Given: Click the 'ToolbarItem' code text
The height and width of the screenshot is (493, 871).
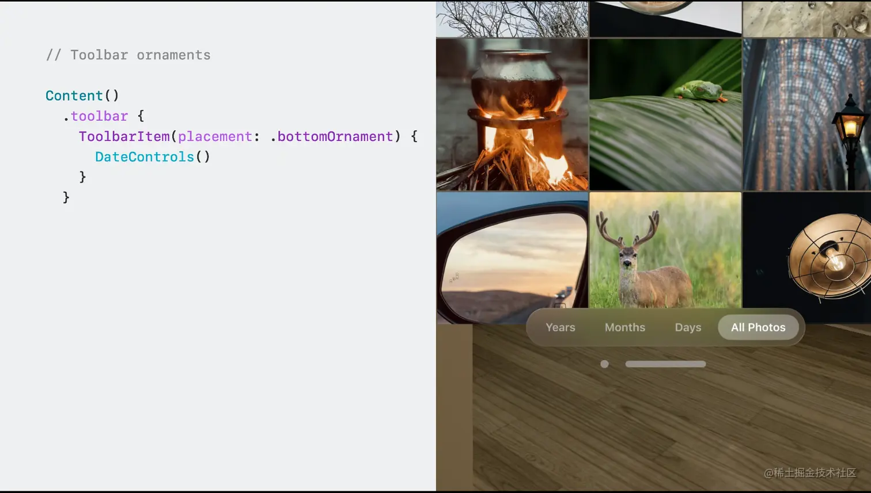Looking at the screenshot, I should pyautogui.click(x=124, y=136).
